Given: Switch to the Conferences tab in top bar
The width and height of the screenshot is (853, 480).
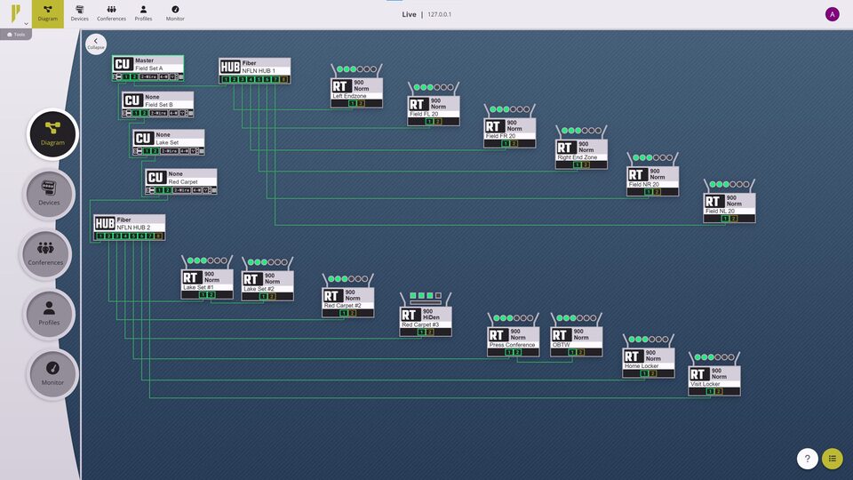Looking at the screenshot, I should coord(111,13).
